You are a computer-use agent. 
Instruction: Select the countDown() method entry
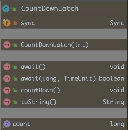click(64, 90)
